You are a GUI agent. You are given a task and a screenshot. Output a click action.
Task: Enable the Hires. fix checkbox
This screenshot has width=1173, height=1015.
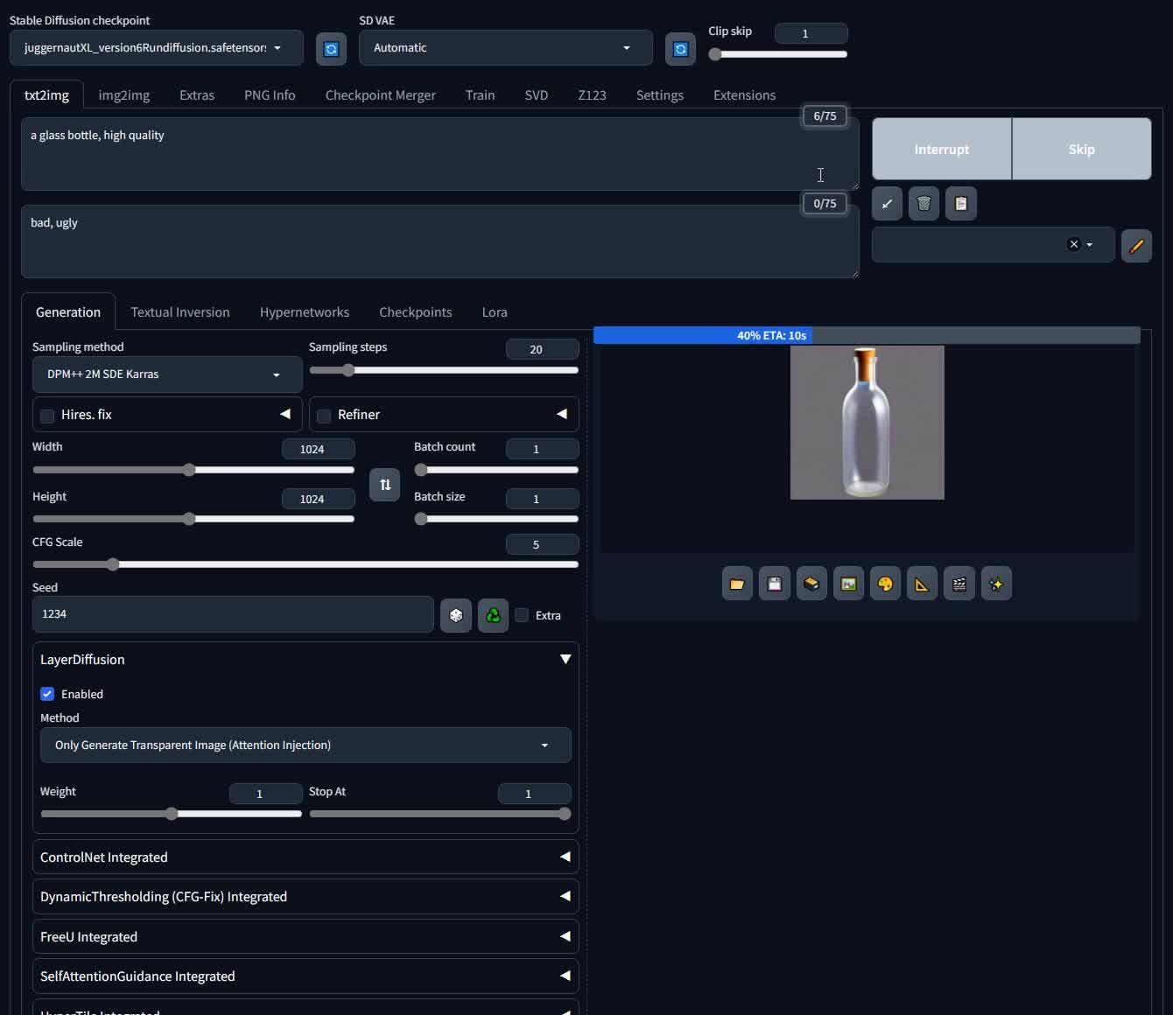pyautogui.click(x=47, y=416)
